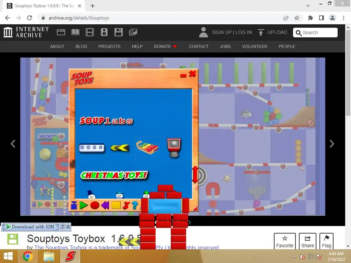Open the PEOPLE menu item
351x263 pixels.
point(287,46)
